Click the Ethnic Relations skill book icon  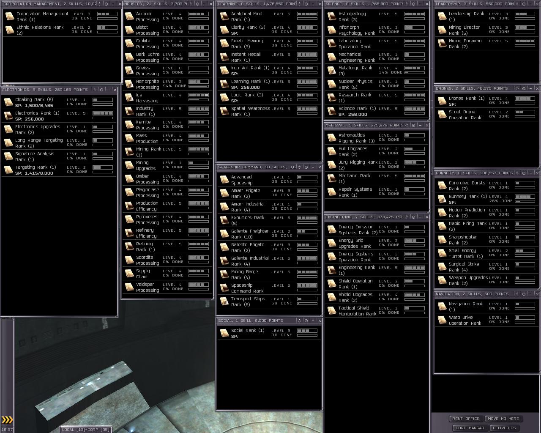(x=10, y=30)
